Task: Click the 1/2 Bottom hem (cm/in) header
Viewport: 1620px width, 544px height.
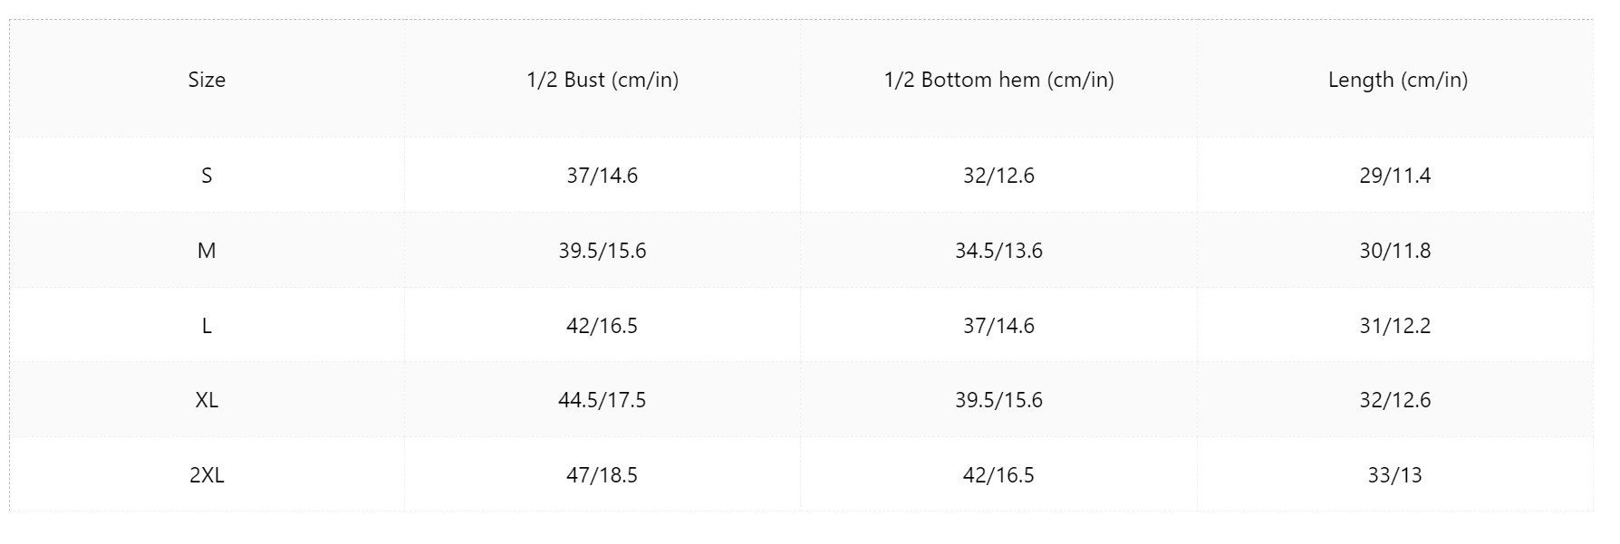Action: pos(998,80)
